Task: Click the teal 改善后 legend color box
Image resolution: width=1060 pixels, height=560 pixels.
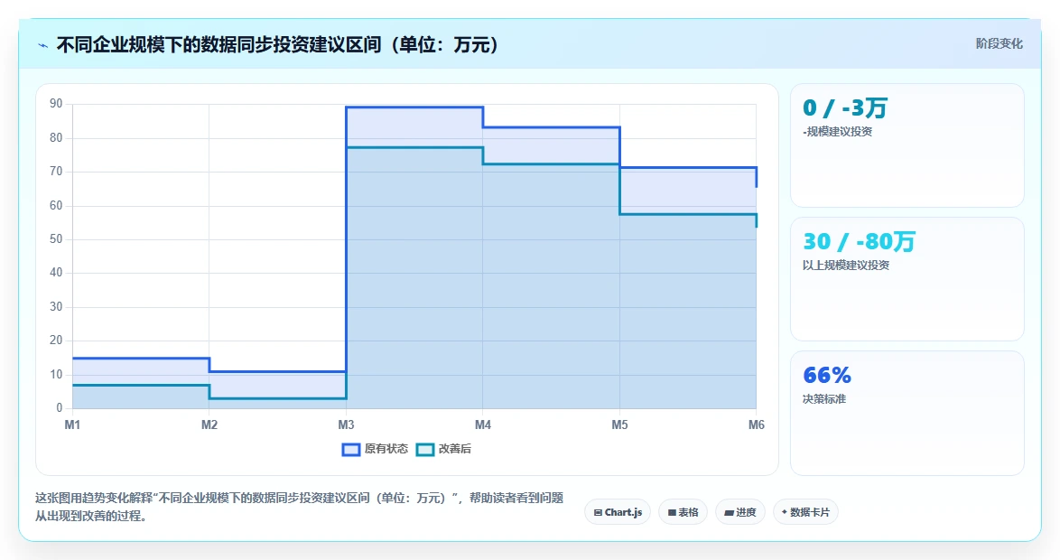Action: pyautogui.click(x=424, y=450)
